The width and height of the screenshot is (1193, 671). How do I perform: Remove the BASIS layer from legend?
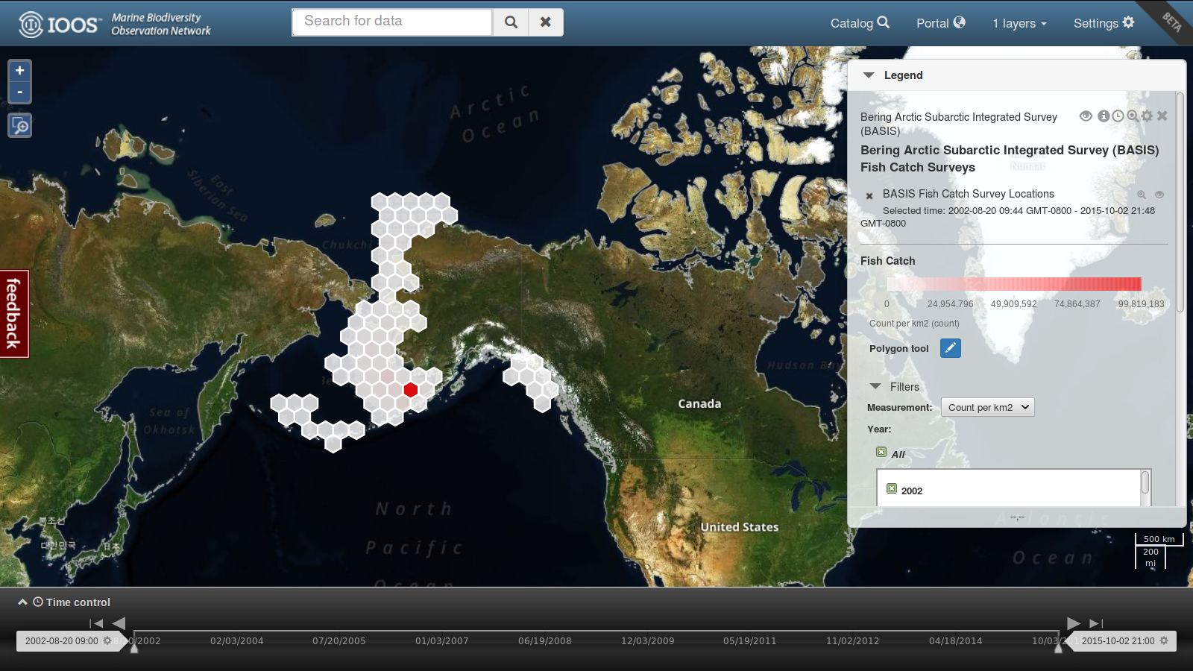click(1162, 116)
